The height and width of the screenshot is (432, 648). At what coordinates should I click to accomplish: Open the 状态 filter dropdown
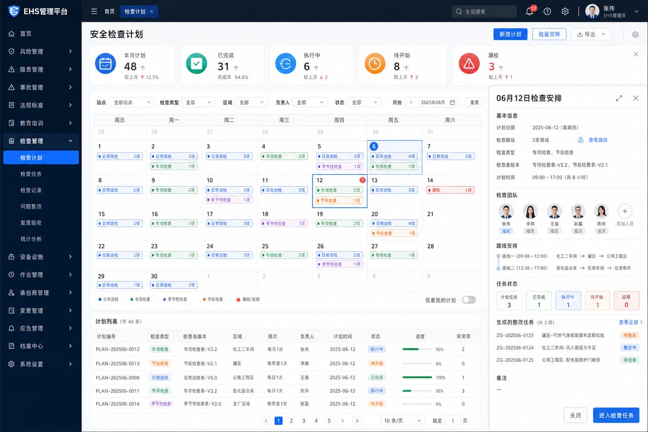click(365, 102)
